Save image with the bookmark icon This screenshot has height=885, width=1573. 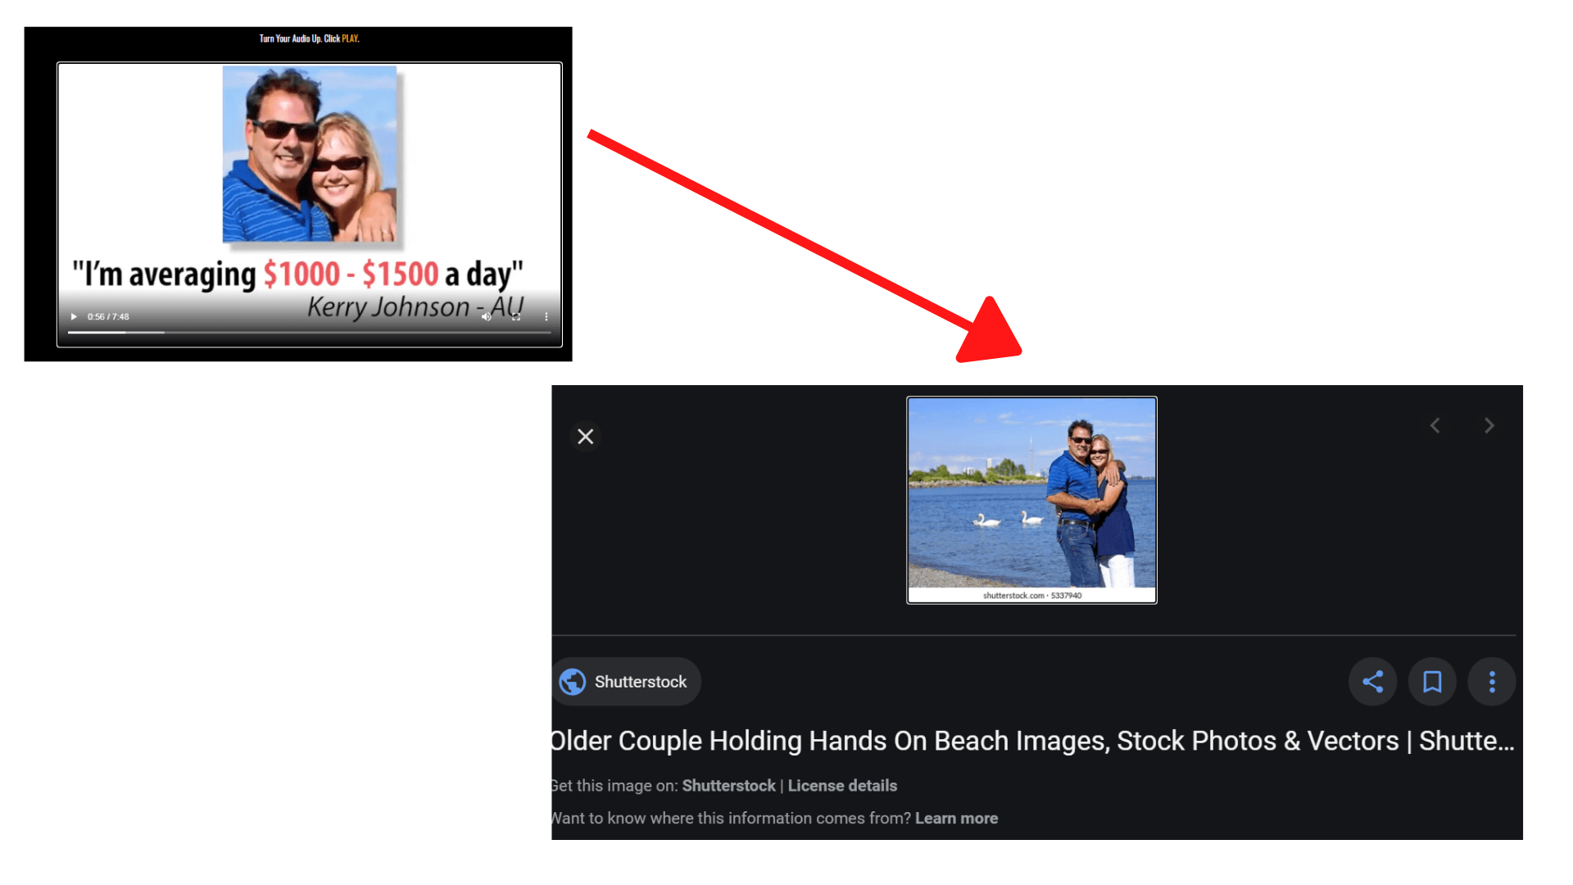1432,682
